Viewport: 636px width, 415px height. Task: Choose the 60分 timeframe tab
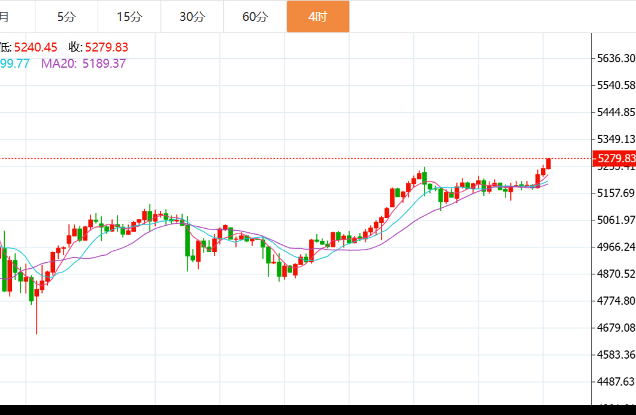point(255,17)
